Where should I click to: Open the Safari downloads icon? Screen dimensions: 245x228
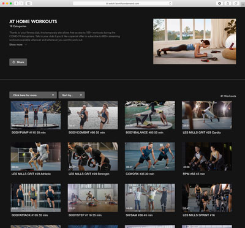click(x=220, y=4)
